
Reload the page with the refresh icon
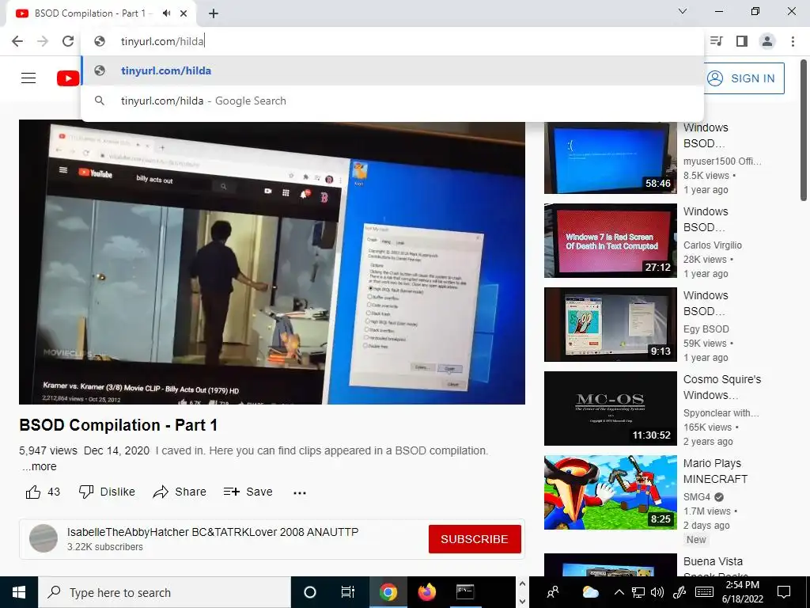(68, 41)
